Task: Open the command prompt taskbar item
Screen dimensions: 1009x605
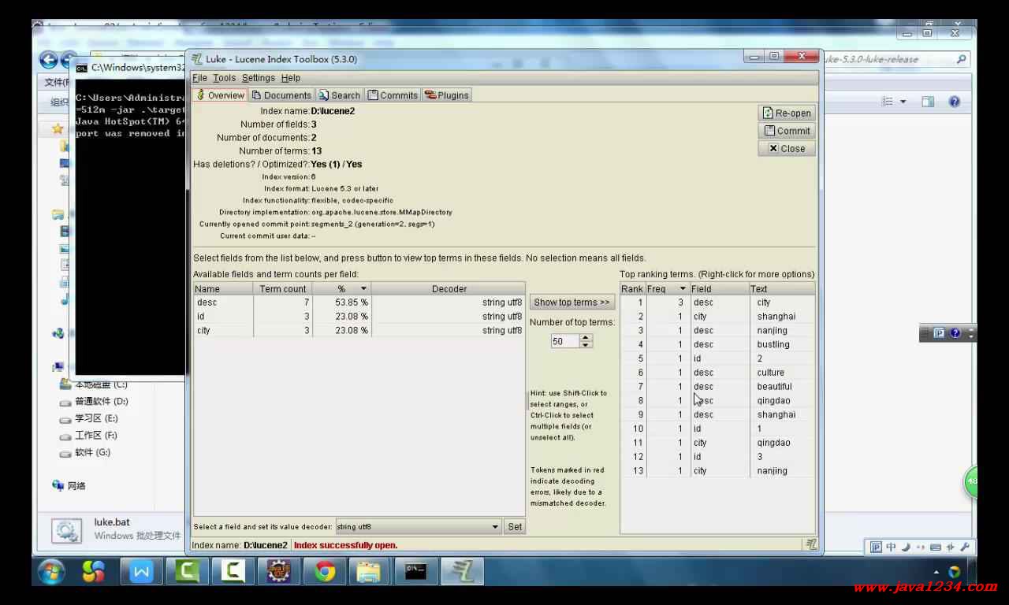Action: [415, 571]
